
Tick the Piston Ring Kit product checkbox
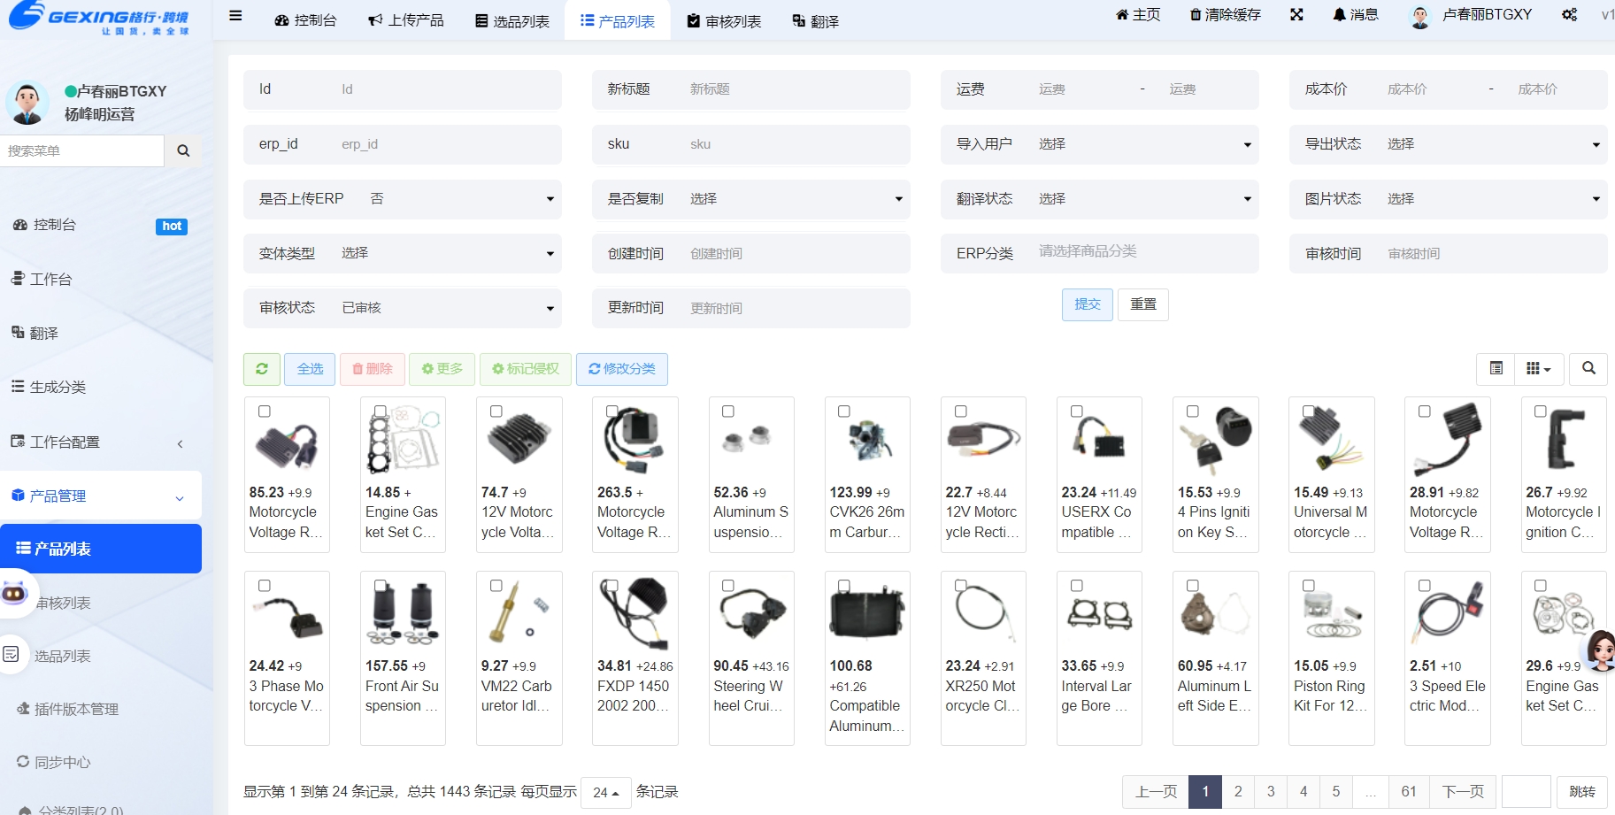click(1309, 586)
